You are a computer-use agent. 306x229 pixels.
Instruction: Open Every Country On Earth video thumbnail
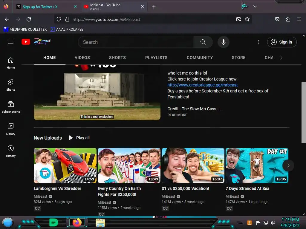[x=129, y=165]
